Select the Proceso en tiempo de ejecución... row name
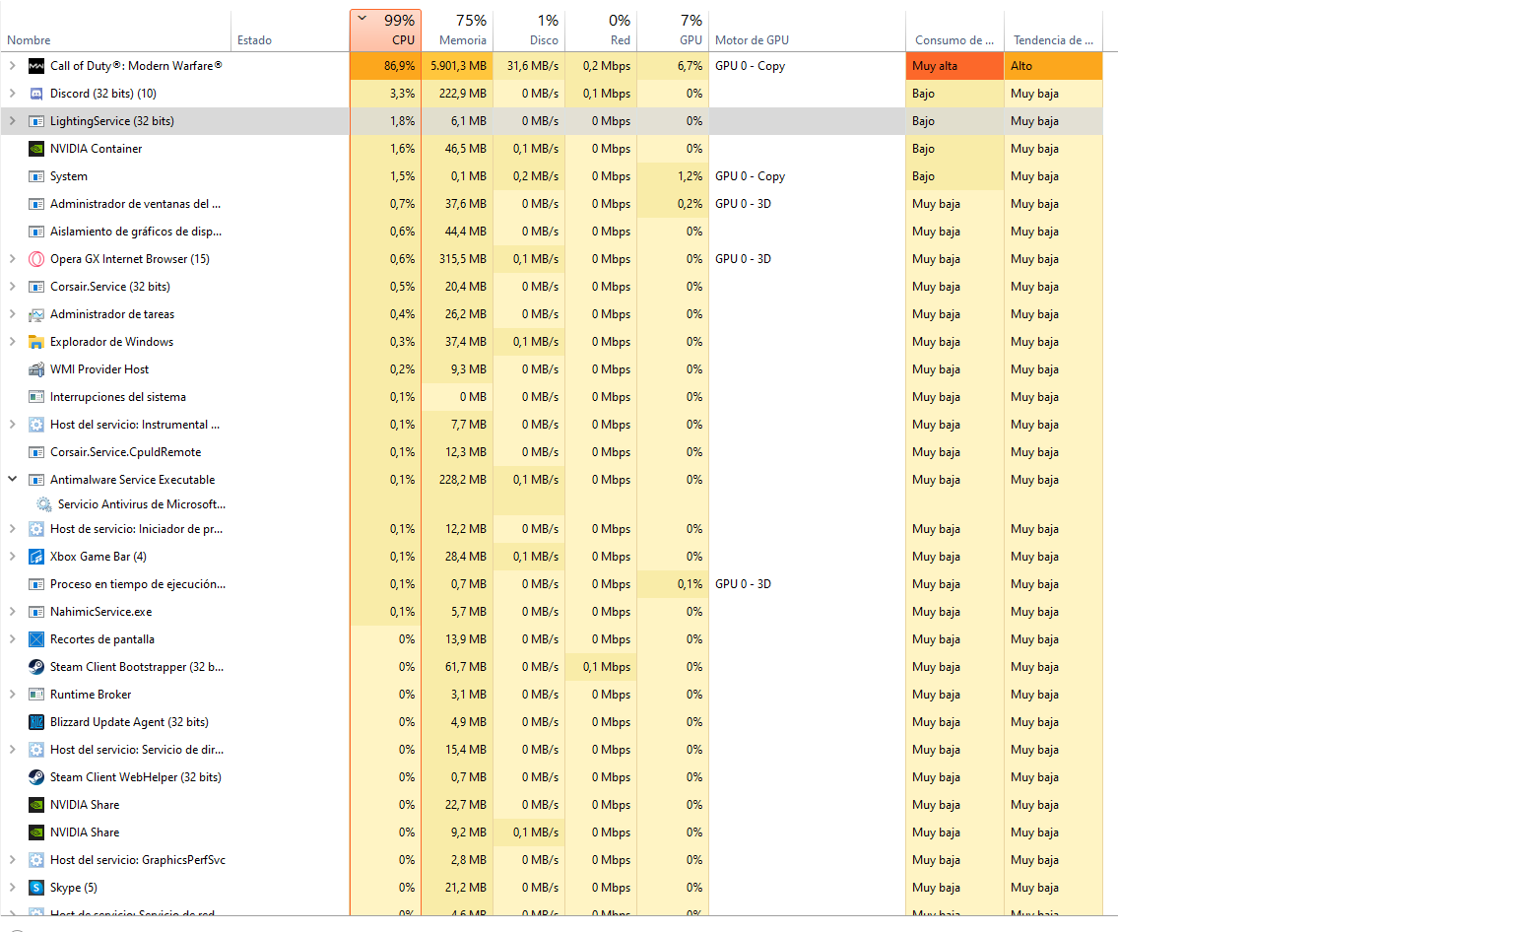 138,584
